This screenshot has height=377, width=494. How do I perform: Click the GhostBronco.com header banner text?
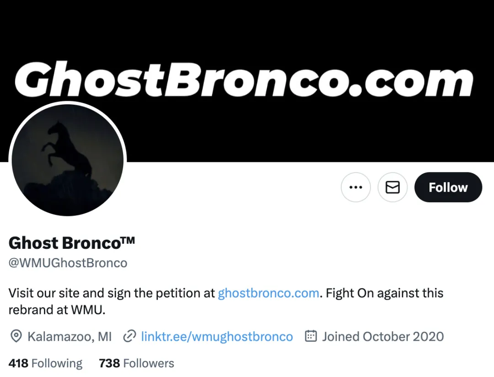[244, 81]
